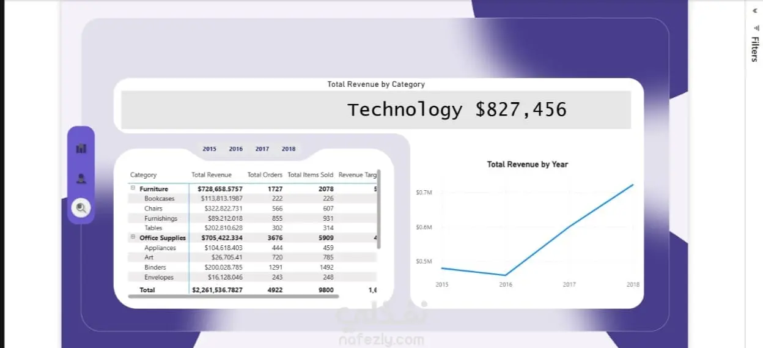Click Chairs revenue $322,822.731
The height and width of the screenshot is (348, 763).
pos(221,209)
